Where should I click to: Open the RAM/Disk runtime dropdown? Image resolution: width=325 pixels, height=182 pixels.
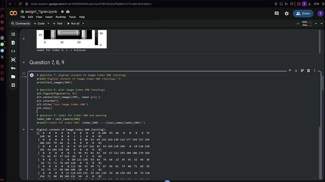point(316,24)
